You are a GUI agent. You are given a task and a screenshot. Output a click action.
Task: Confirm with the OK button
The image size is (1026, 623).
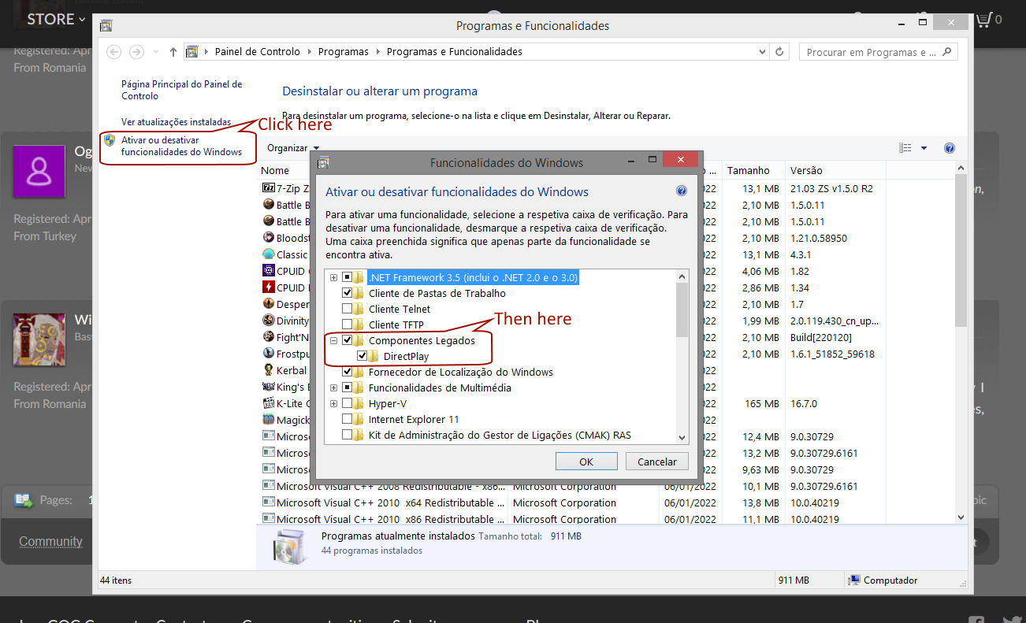tap(586, 462)
